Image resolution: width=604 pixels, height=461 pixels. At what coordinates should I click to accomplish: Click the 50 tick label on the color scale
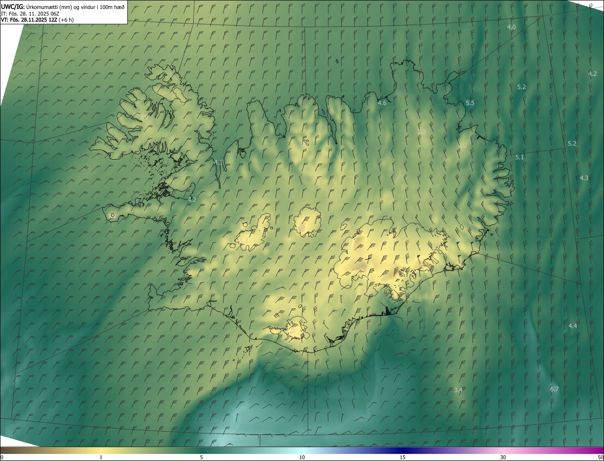coord(600,457)
